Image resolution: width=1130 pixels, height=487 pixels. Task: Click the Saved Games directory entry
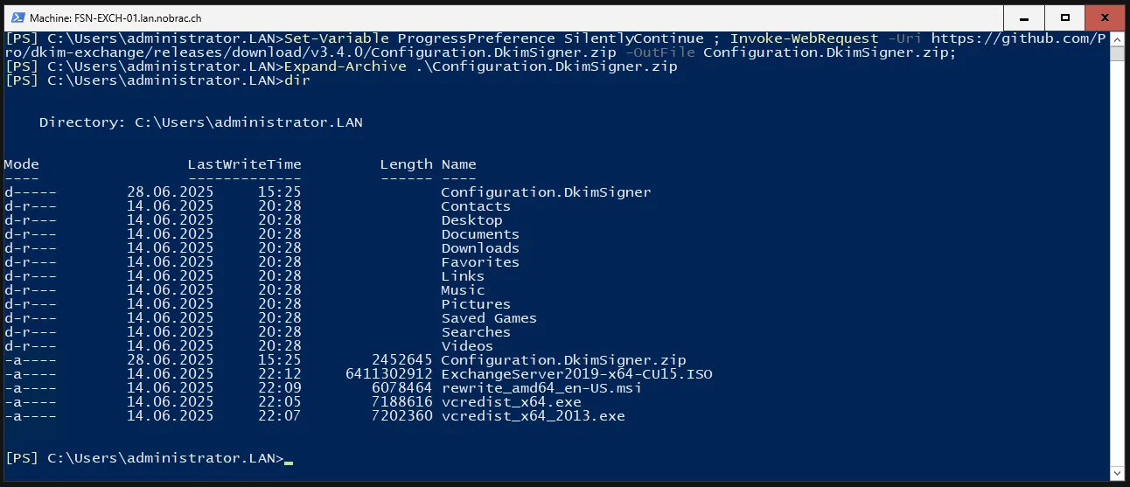coord(489,318)
